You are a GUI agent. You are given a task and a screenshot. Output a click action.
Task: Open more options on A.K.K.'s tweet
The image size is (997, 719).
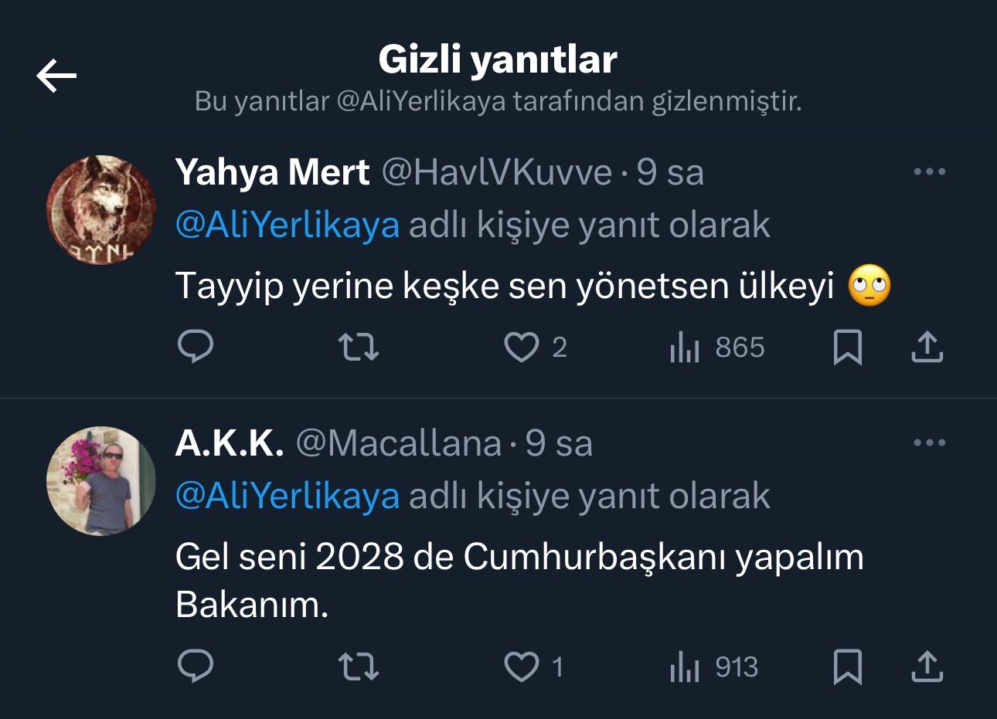click(x=929, y=443)
